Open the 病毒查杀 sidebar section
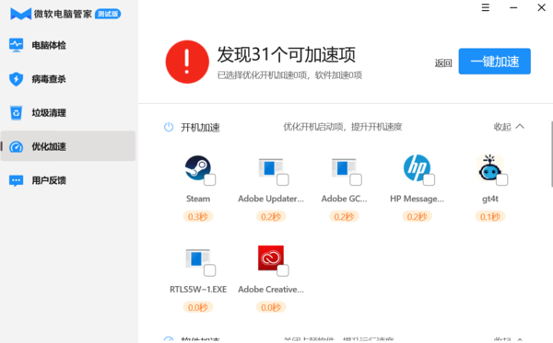 [x=67, y=79]
